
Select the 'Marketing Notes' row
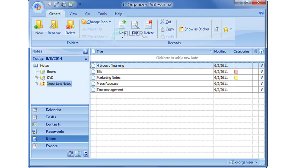tap(177, 78)
